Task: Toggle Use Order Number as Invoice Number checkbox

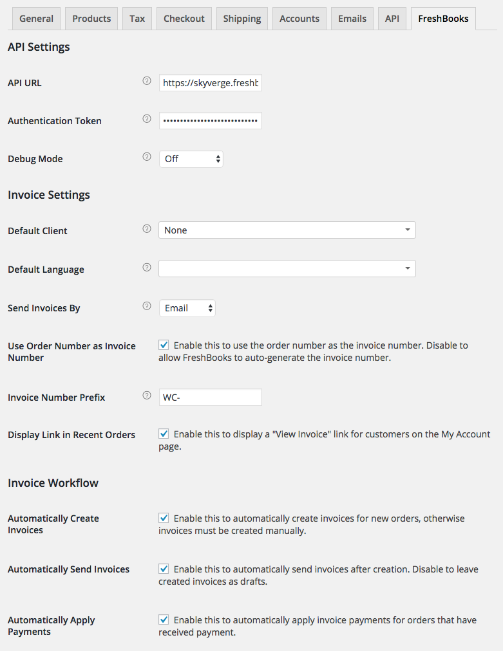Action: click(164, 345)
